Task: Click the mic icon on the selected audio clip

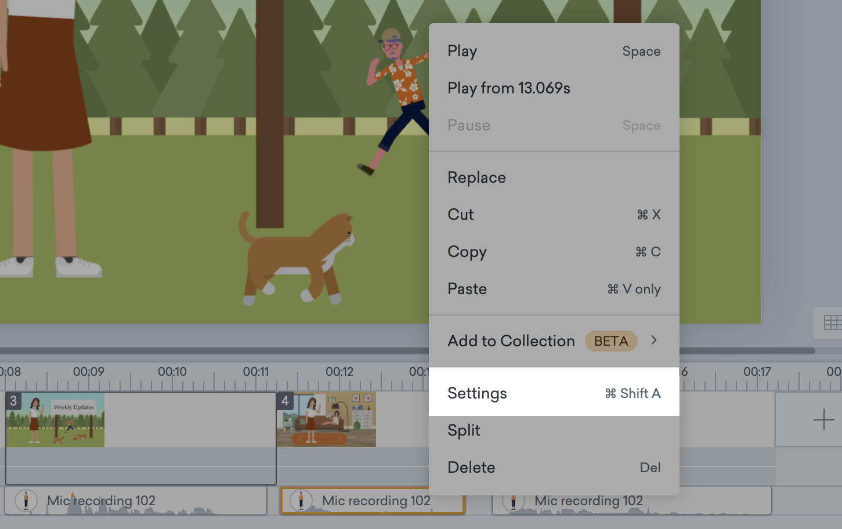Action: [301, 501]
